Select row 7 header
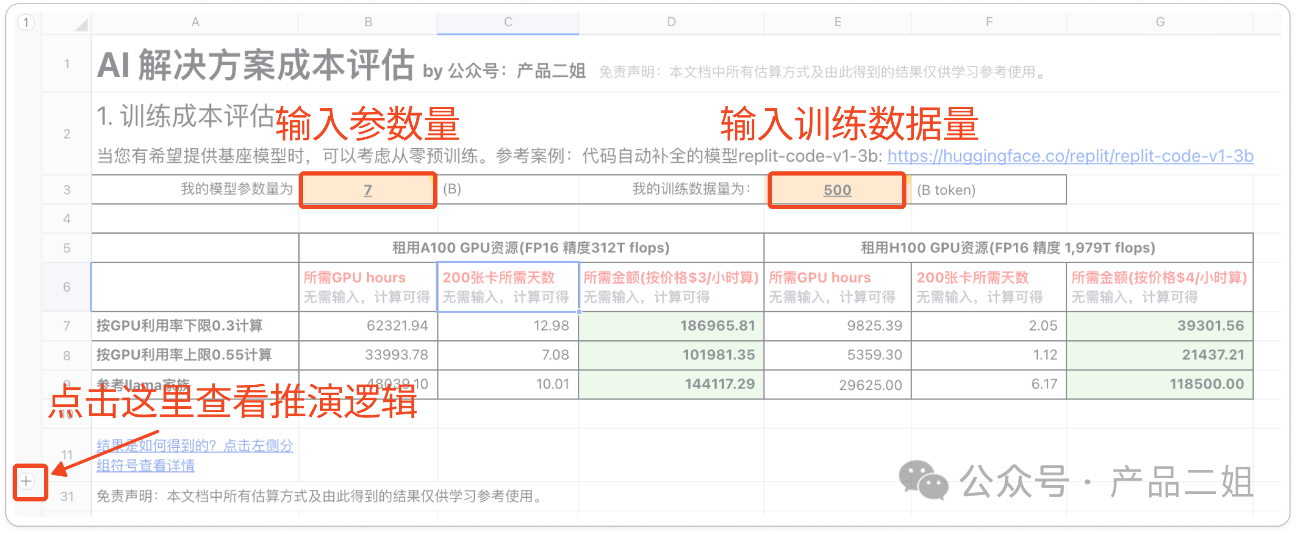The width and height of the screenshot is (1296, 534). point(67,325)
